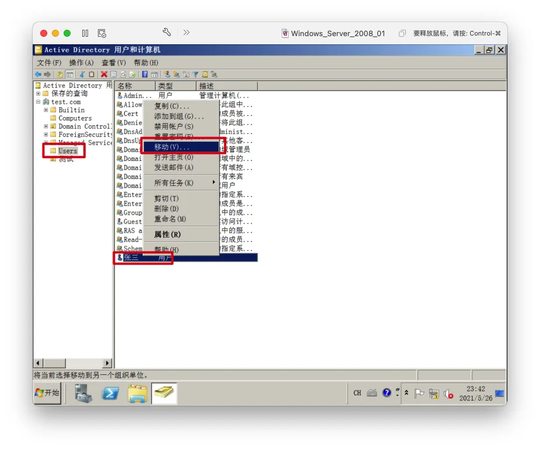Collapse the test.com domain node
The width and height of the screenshot is (540, 449).
[38, 102]
